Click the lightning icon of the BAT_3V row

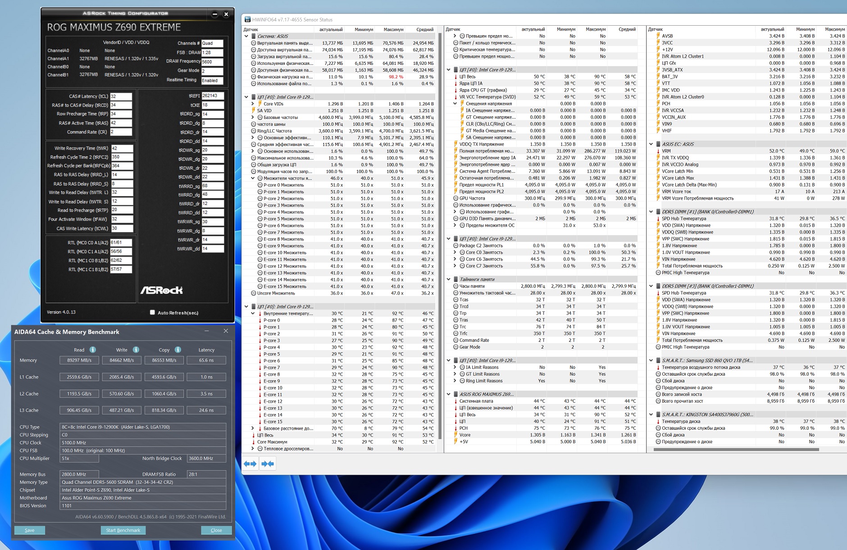coord(658,77)
